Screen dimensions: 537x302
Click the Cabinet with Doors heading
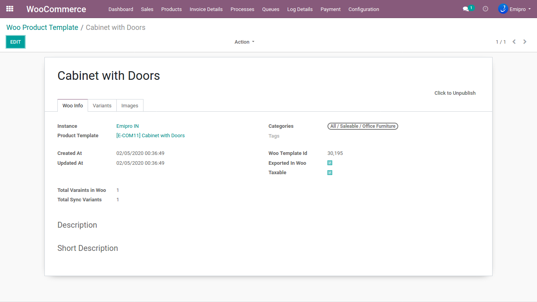[109, 75]
